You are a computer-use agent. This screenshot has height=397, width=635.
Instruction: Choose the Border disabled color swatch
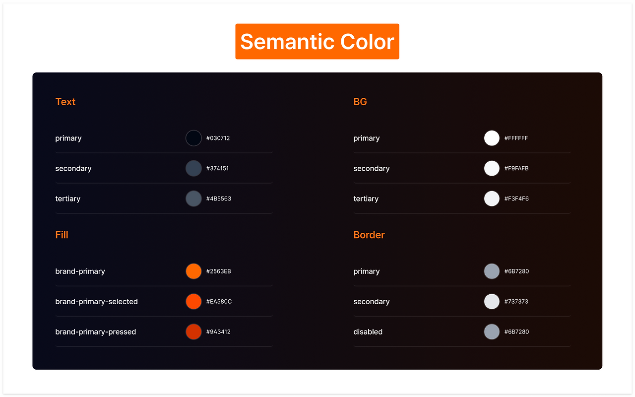click(492, 331)
